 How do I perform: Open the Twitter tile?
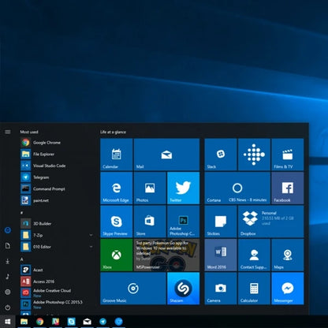(183, 188)
